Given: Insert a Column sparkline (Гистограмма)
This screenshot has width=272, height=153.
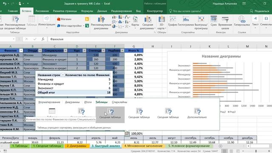Looking at the screenshot, I should point(186,21).
